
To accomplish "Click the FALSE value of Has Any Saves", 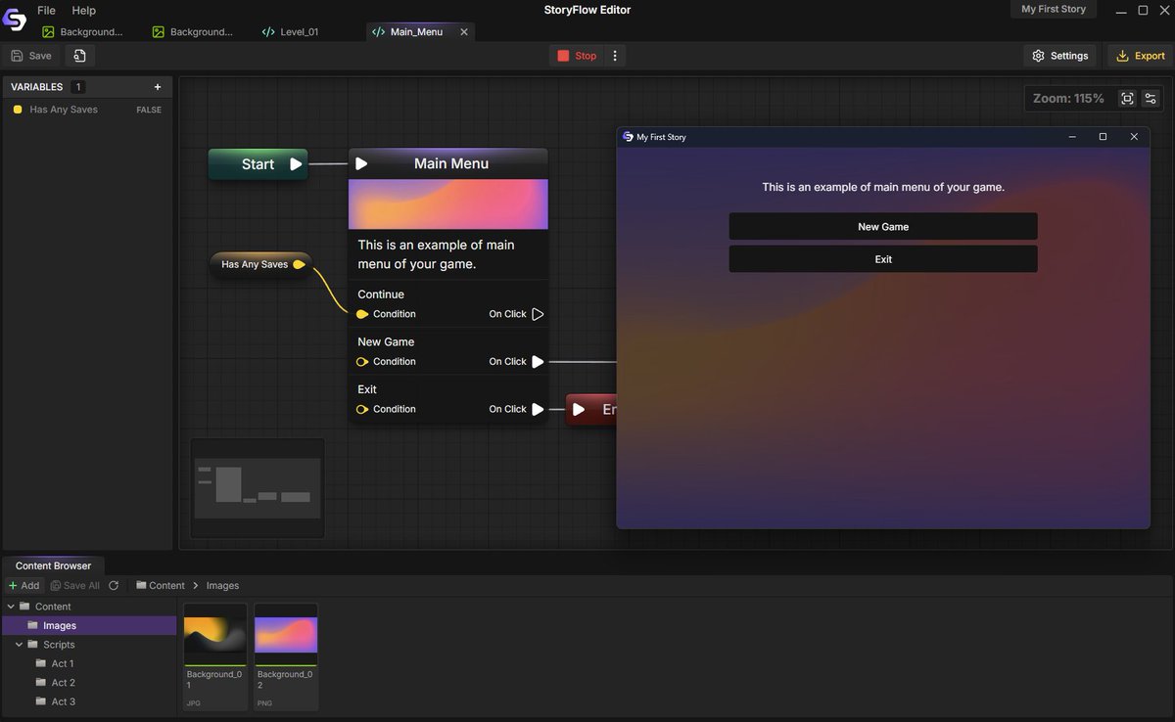I will [149, 110].
